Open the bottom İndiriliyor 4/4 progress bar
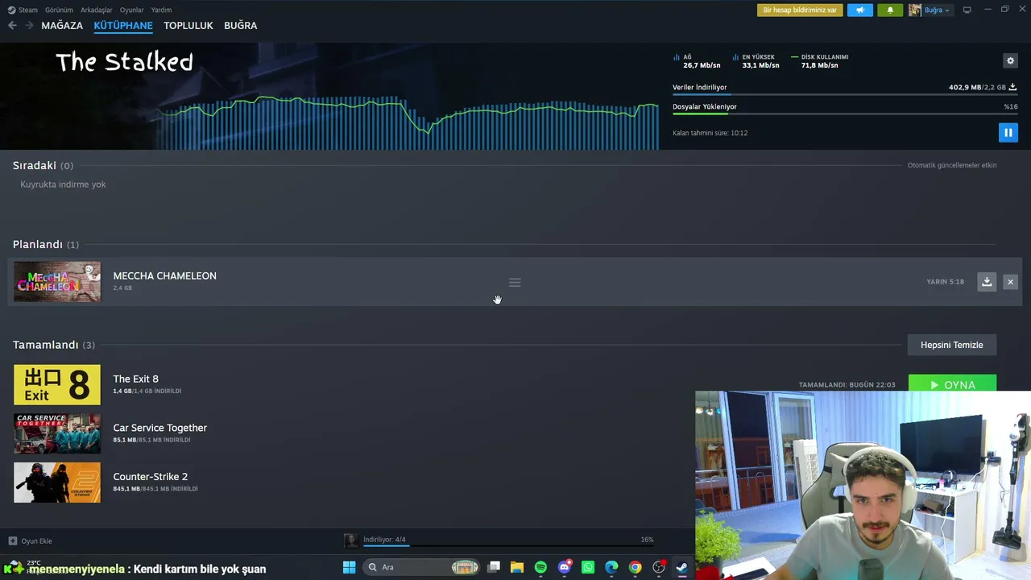This screenshot has width=1031, height=580. pyautogui.click(x=508, y=545)
